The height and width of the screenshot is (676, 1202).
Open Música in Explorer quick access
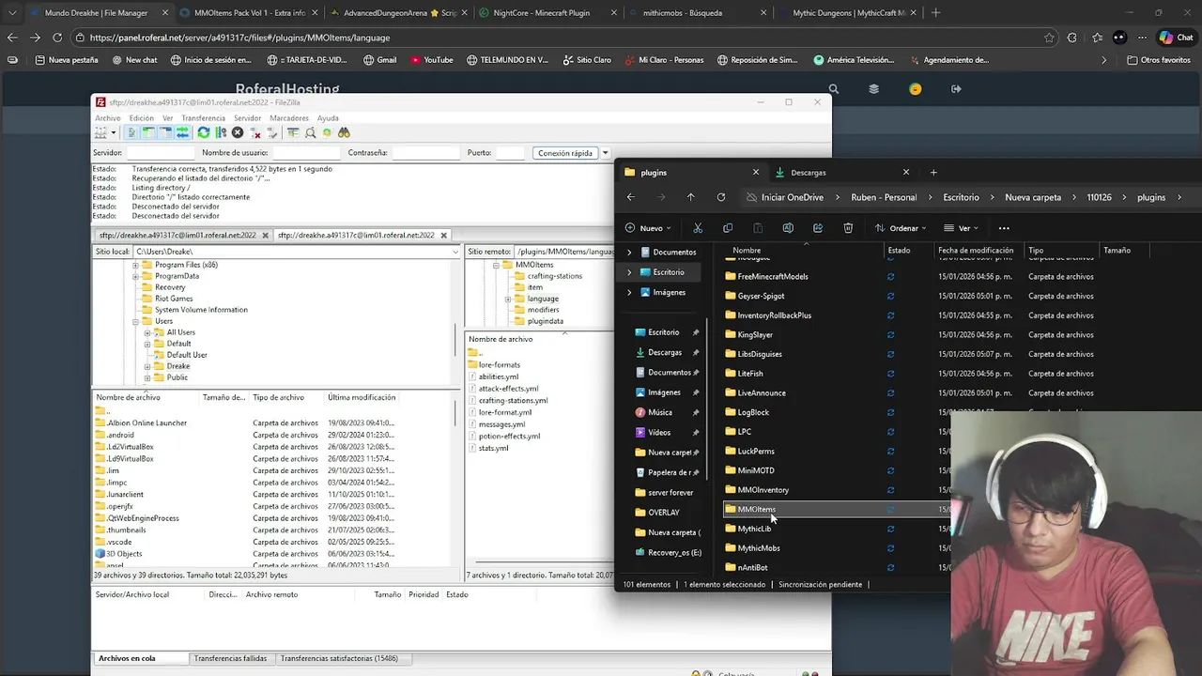pos(660,412)
